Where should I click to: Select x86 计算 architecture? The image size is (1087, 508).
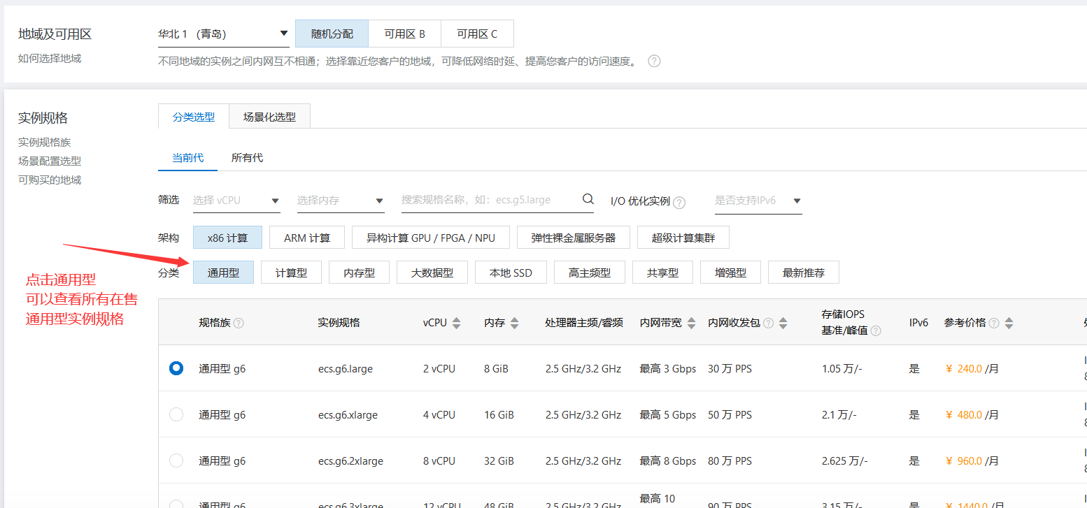click(227, 238)
